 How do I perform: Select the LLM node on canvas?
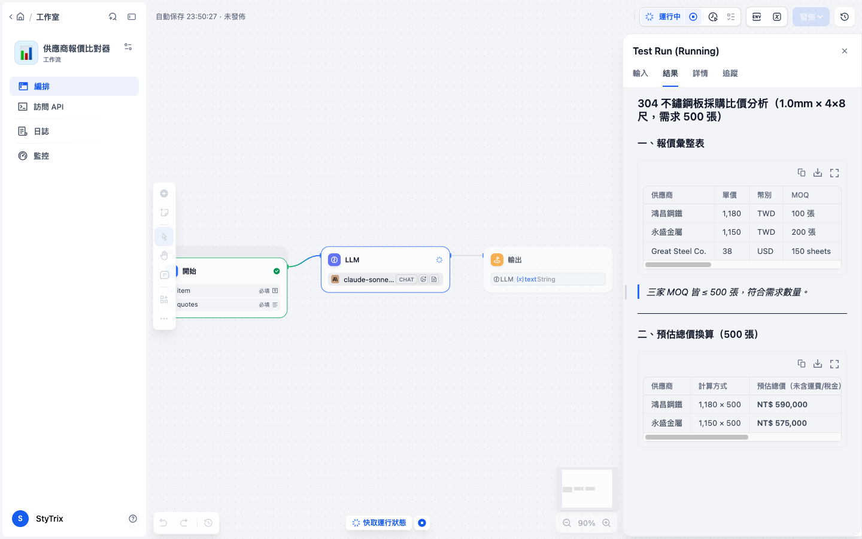[386, 269]
